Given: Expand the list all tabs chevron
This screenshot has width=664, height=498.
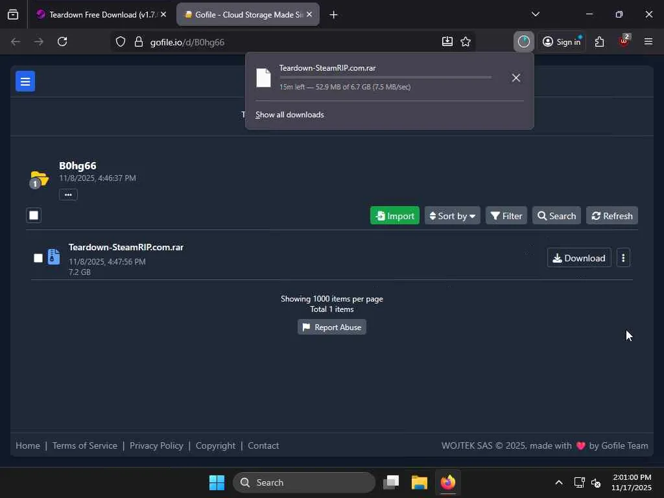Looking at the screenshot, I should point(535,14).
